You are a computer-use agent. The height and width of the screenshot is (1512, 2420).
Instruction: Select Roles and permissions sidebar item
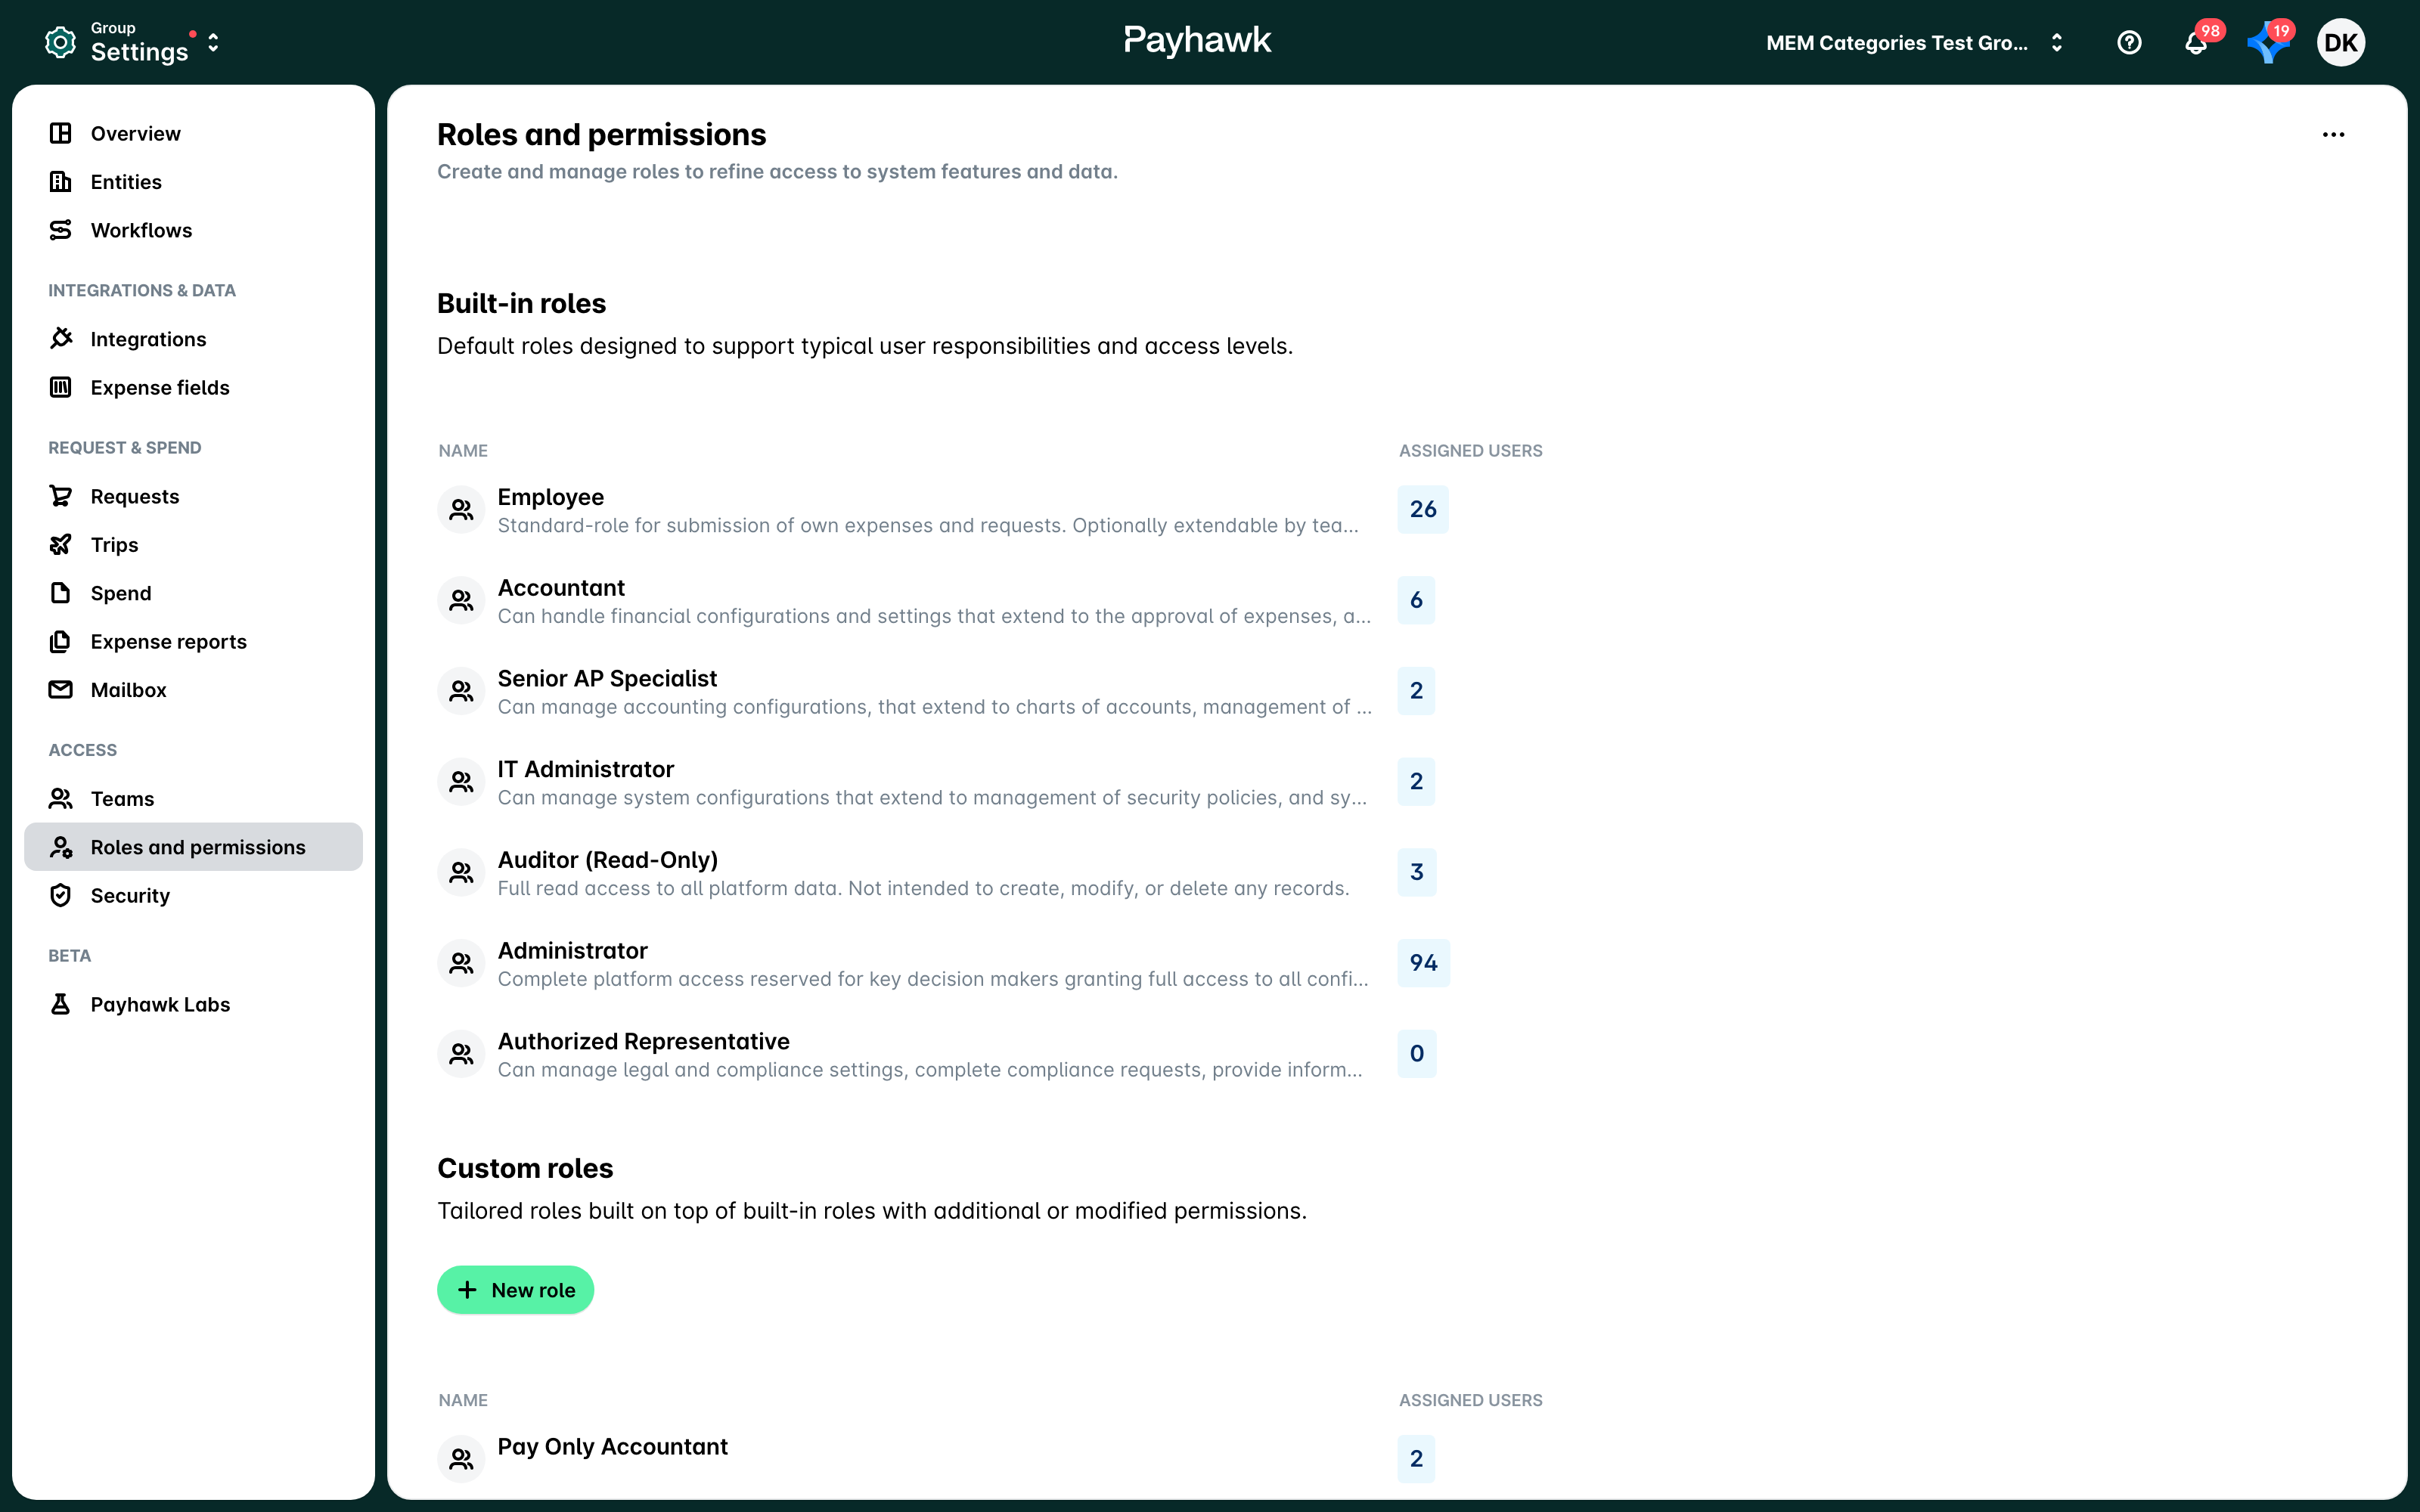pos(193,847)
